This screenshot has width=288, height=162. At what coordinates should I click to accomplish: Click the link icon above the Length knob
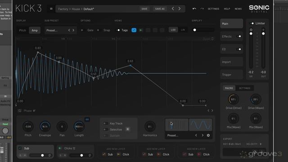coord(87,119)
